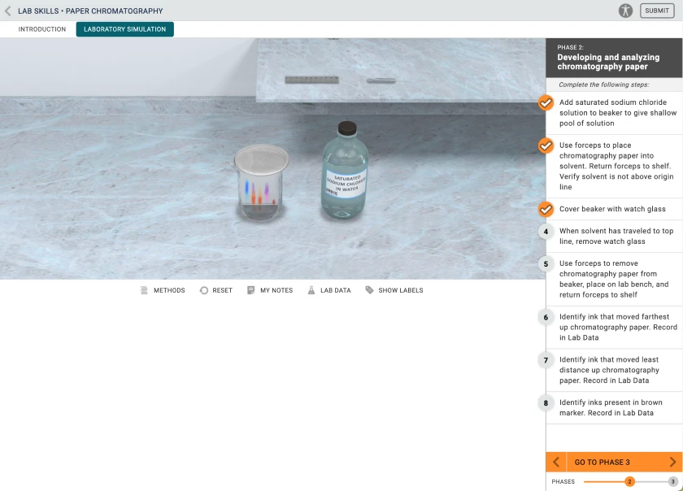The image size is (683, 491).
Task: Open My Notes notepad icon
Action: pyautogui.click(x=251, y=290)
